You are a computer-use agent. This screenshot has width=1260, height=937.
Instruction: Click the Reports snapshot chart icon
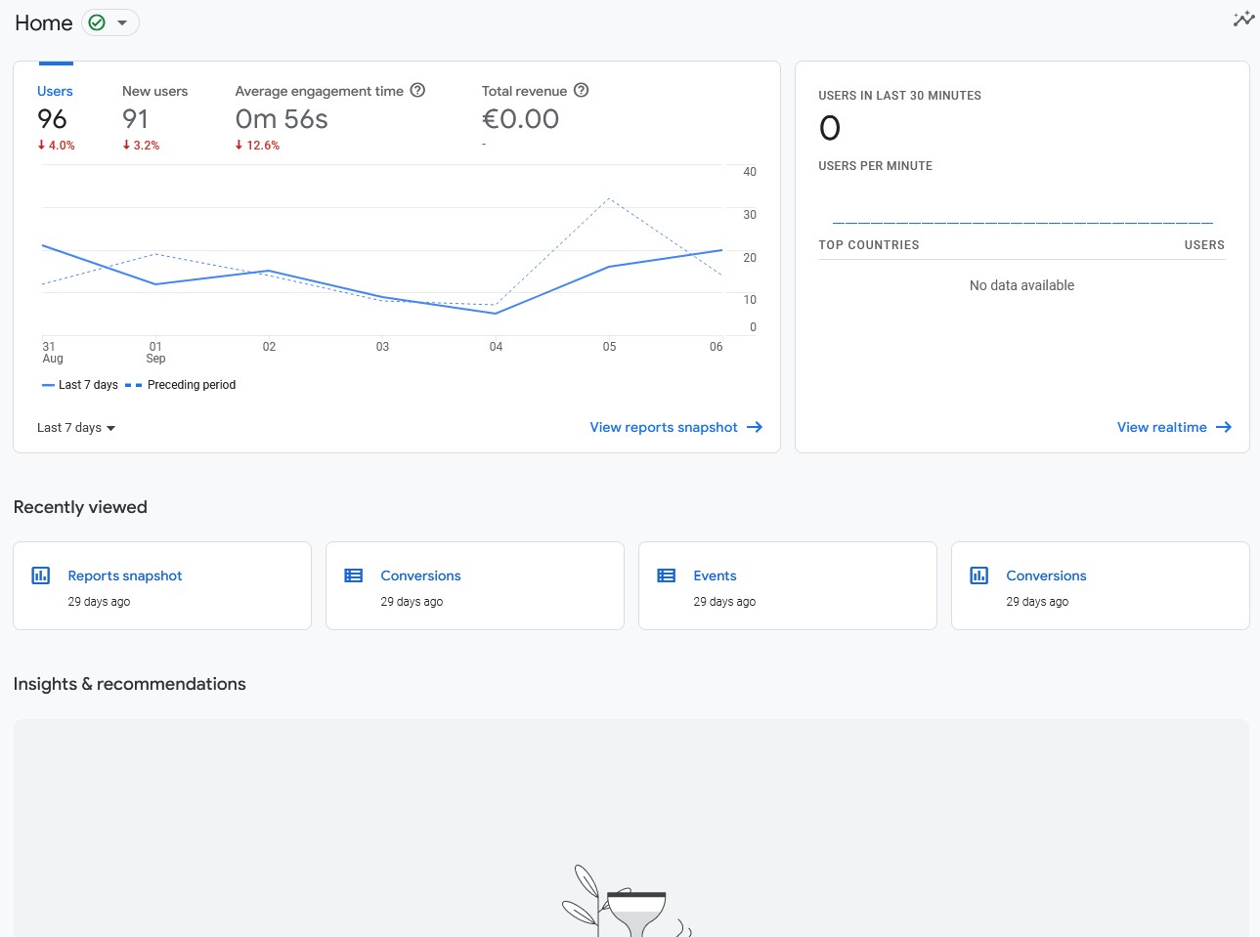[41, 575]
